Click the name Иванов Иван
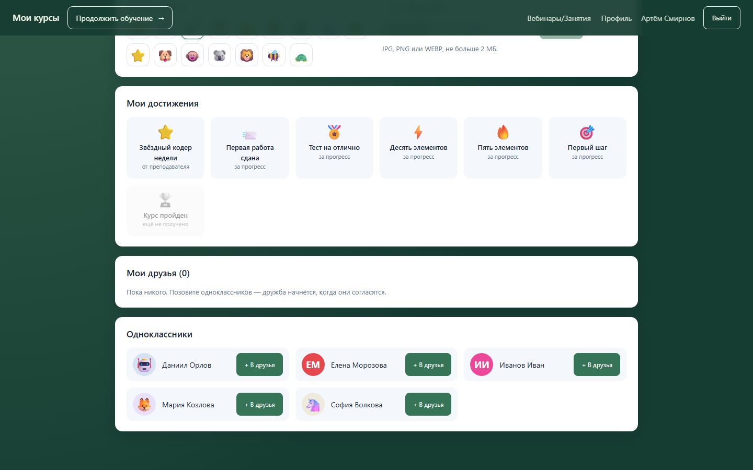The width and height of the screenshot is (753, 470). pyautogui.click(x=522, y=365)
